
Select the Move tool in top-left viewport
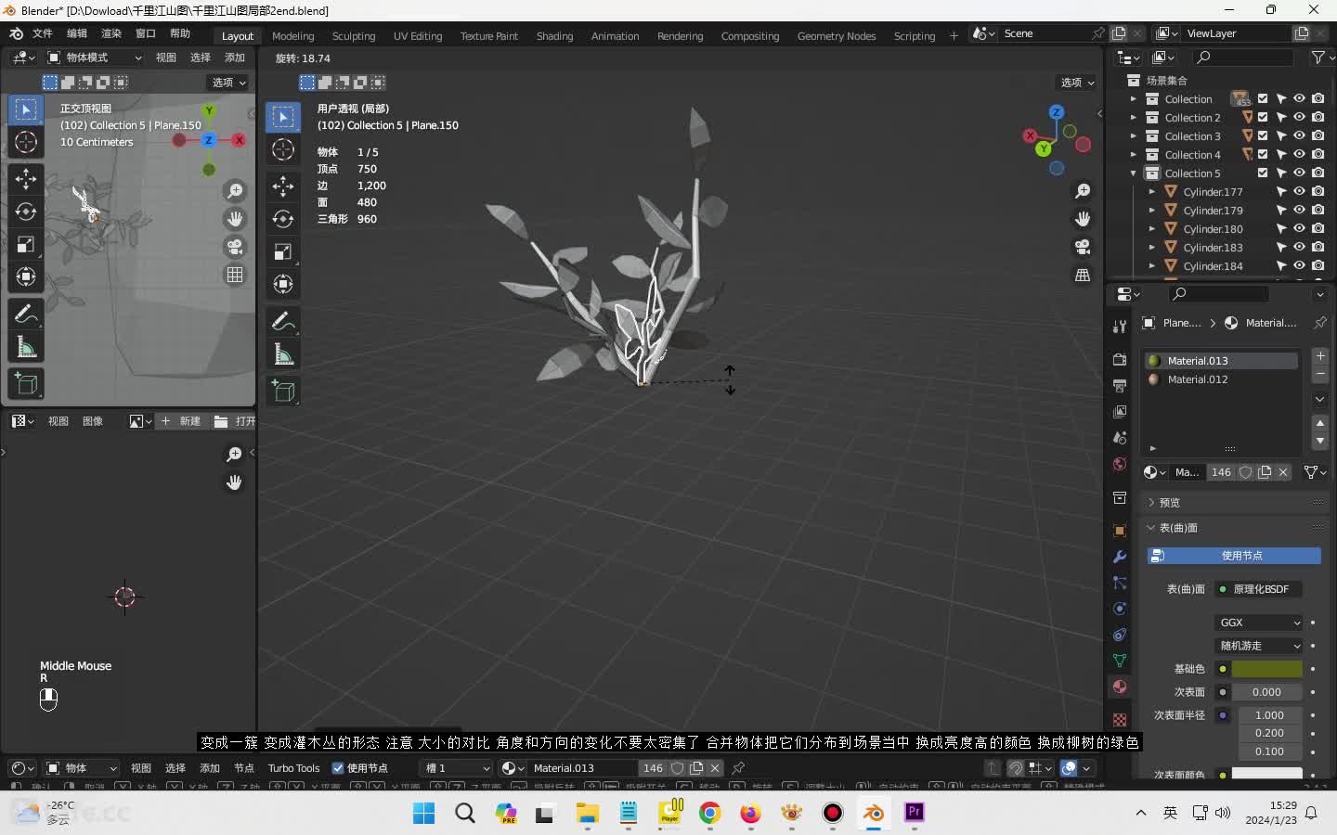coord(26,178)
